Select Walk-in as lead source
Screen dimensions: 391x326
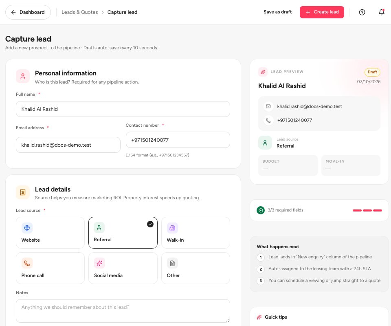pyautogui.click(x=195, y=232)
